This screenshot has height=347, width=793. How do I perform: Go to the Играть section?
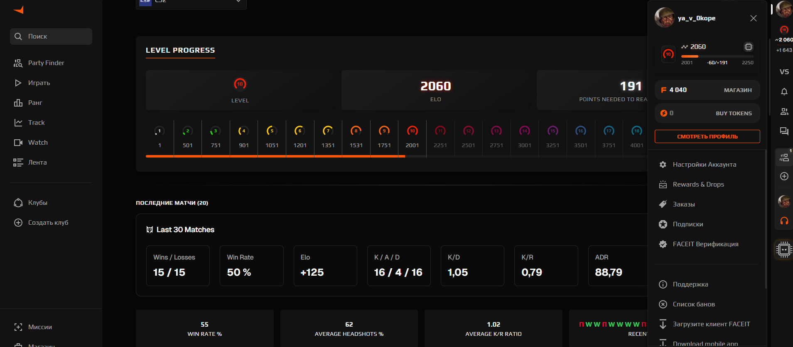(x=51, y=83)
